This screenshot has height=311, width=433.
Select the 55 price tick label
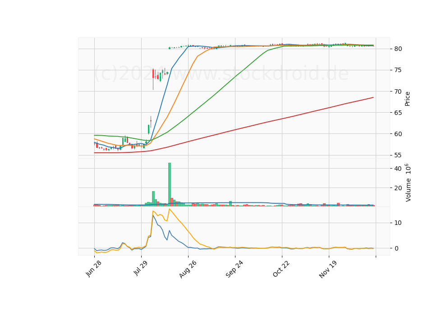[x=398, y=155]
